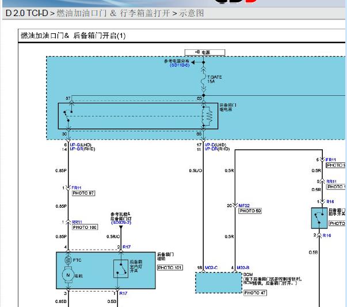Go to D 2.0 TCI-D breadcrumb
Viewport: 347px width, 307px height.
27,13
